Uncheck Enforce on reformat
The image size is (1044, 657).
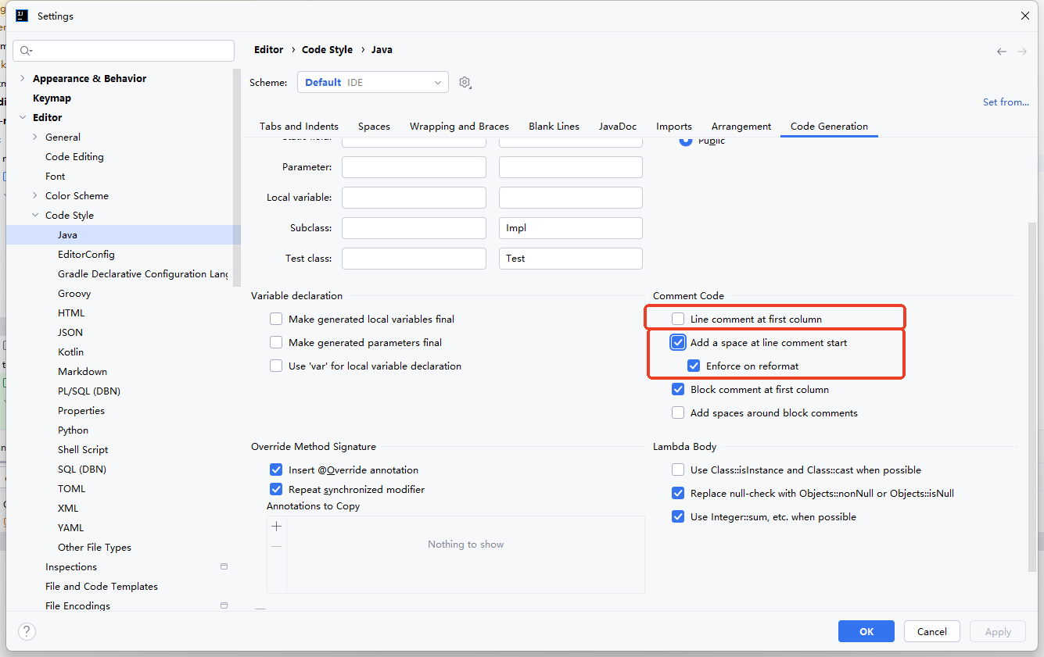(694, 366)
